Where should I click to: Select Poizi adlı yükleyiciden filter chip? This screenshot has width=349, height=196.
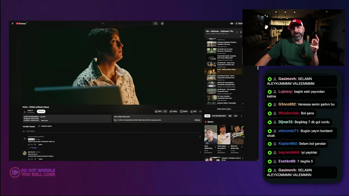[219, 116]
